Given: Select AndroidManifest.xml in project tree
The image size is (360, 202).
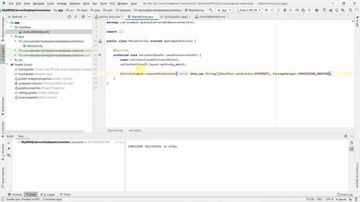Looking at the screenshot, I should (x=36, y=32).
